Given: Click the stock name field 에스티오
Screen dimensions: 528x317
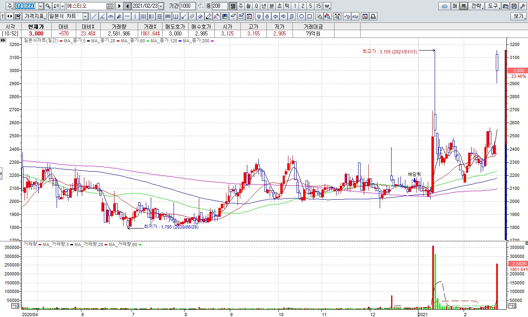Looking at the screenshot, I should [90, 6].
